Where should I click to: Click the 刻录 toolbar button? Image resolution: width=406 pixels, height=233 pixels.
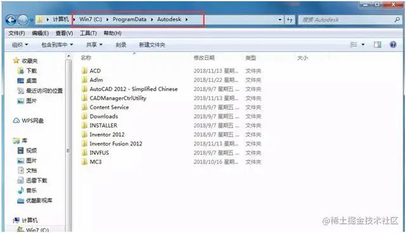(x=121, y=45)
